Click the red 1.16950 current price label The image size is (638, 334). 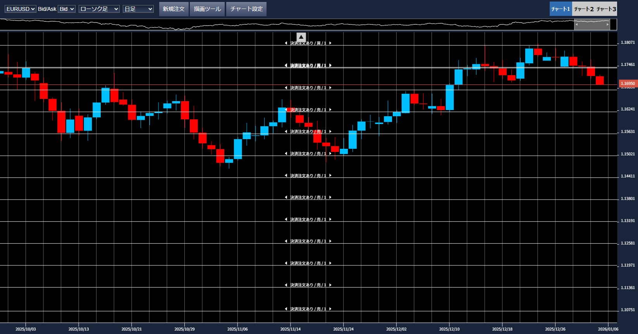pos(628,84)
